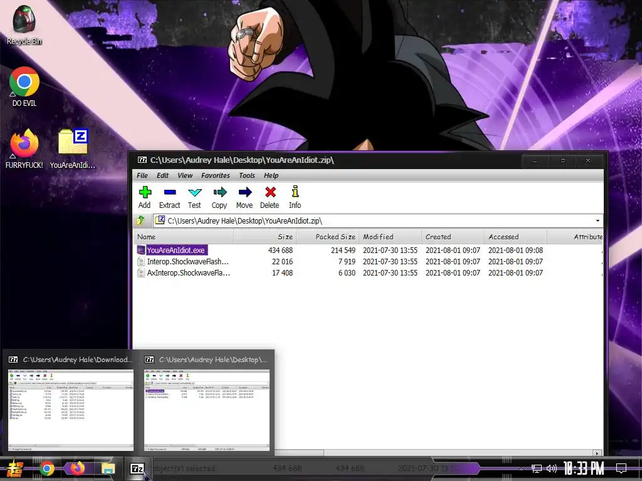
Task: Select the Recycle Bin desktop icon
Action: [24, 24]
